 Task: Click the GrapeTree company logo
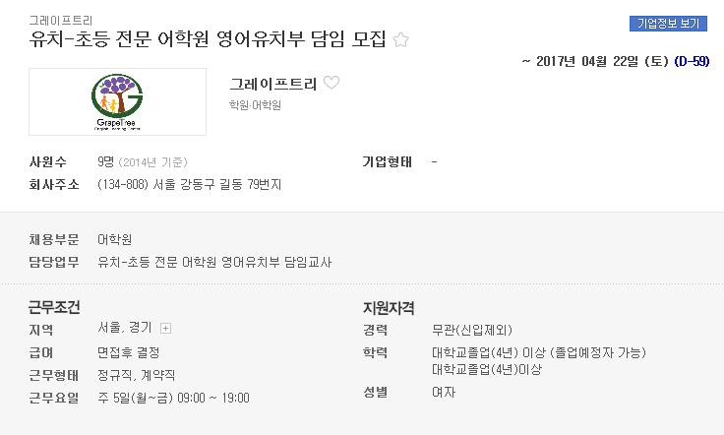(117, 102)
